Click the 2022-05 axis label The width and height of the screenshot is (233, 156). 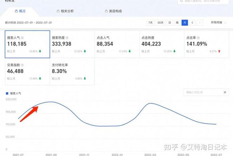pyautogui.click(x=183, y=155)
